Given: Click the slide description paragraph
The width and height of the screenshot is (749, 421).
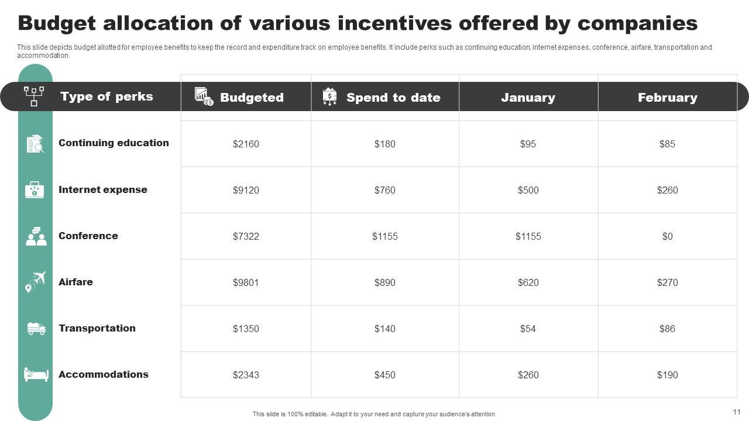Looking at the screenshot, I should (364, 51).
